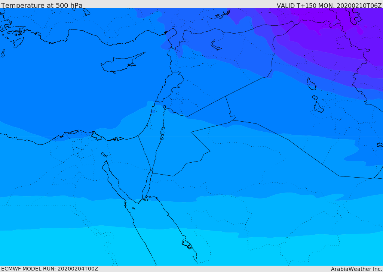
Task: Click the Dead Sea outline on the map
Action: tap(162, 133)
